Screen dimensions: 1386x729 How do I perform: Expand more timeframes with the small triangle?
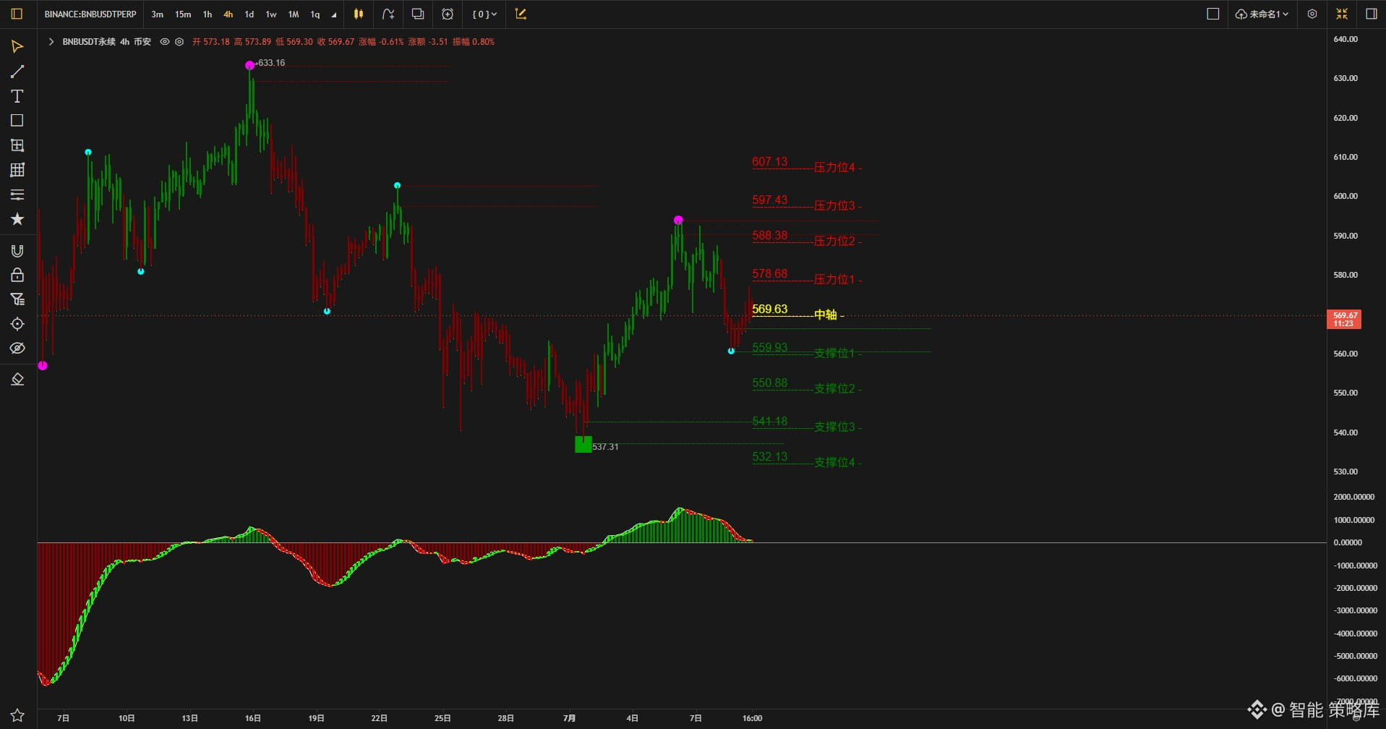click(x=333, y=15)
